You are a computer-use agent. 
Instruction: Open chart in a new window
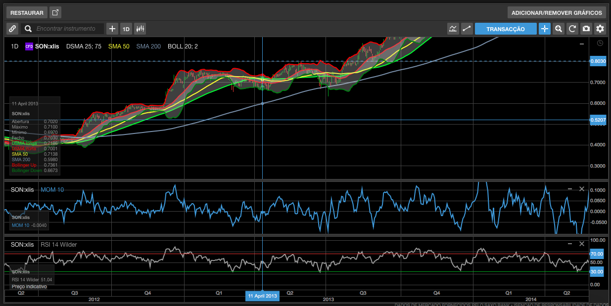point(55,12)
